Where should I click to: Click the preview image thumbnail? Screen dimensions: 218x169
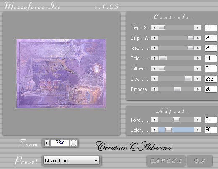tap(61, 73)
